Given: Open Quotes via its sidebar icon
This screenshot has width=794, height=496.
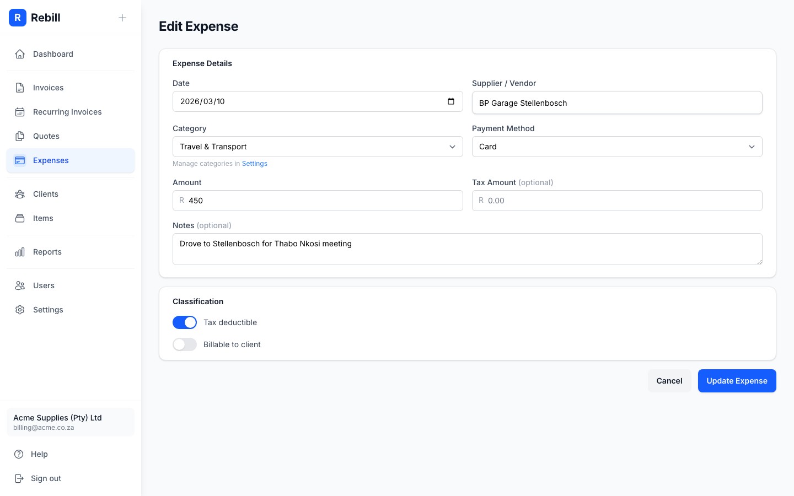Looking at the screenshot, I should pos(20,136).
